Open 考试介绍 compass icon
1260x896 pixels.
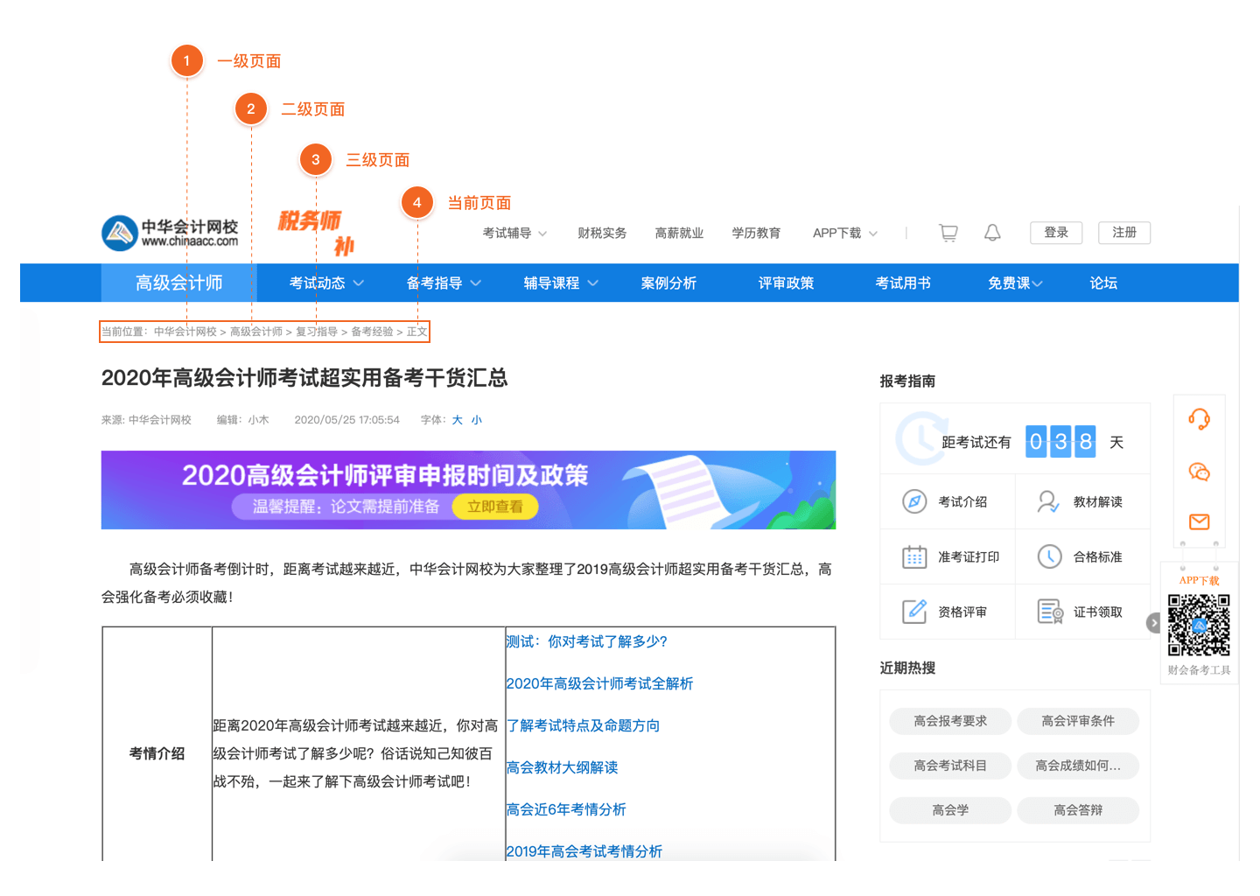pyautogui.click(x=914, y=501)
